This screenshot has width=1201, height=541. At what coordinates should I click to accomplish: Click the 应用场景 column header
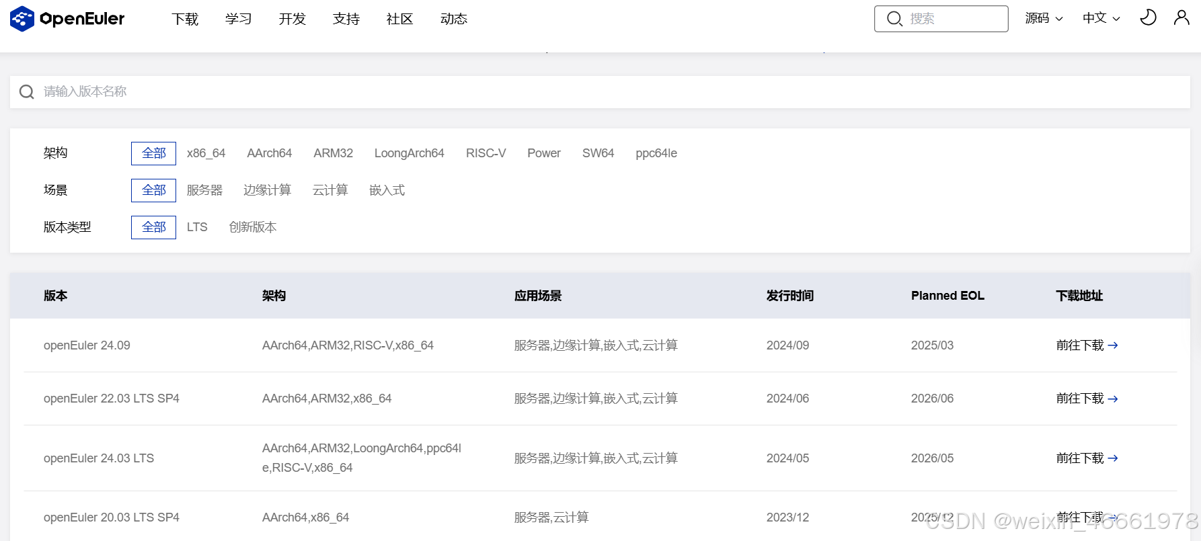click(538, 296)
